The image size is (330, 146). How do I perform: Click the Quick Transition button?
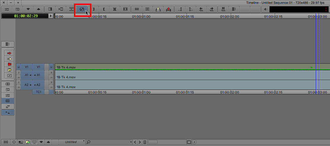point(50,9)
